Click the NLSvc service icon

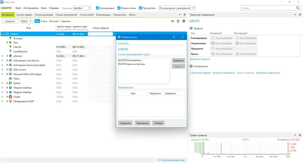click(10, 78)
